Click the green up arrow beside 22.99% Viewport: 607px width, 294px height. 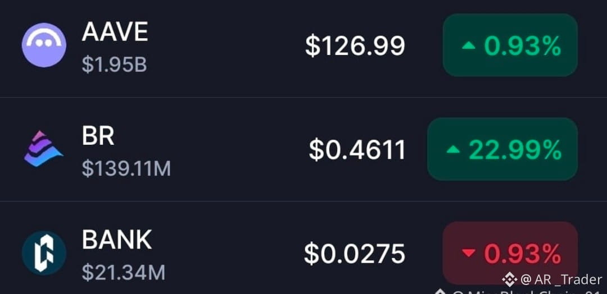453,150
